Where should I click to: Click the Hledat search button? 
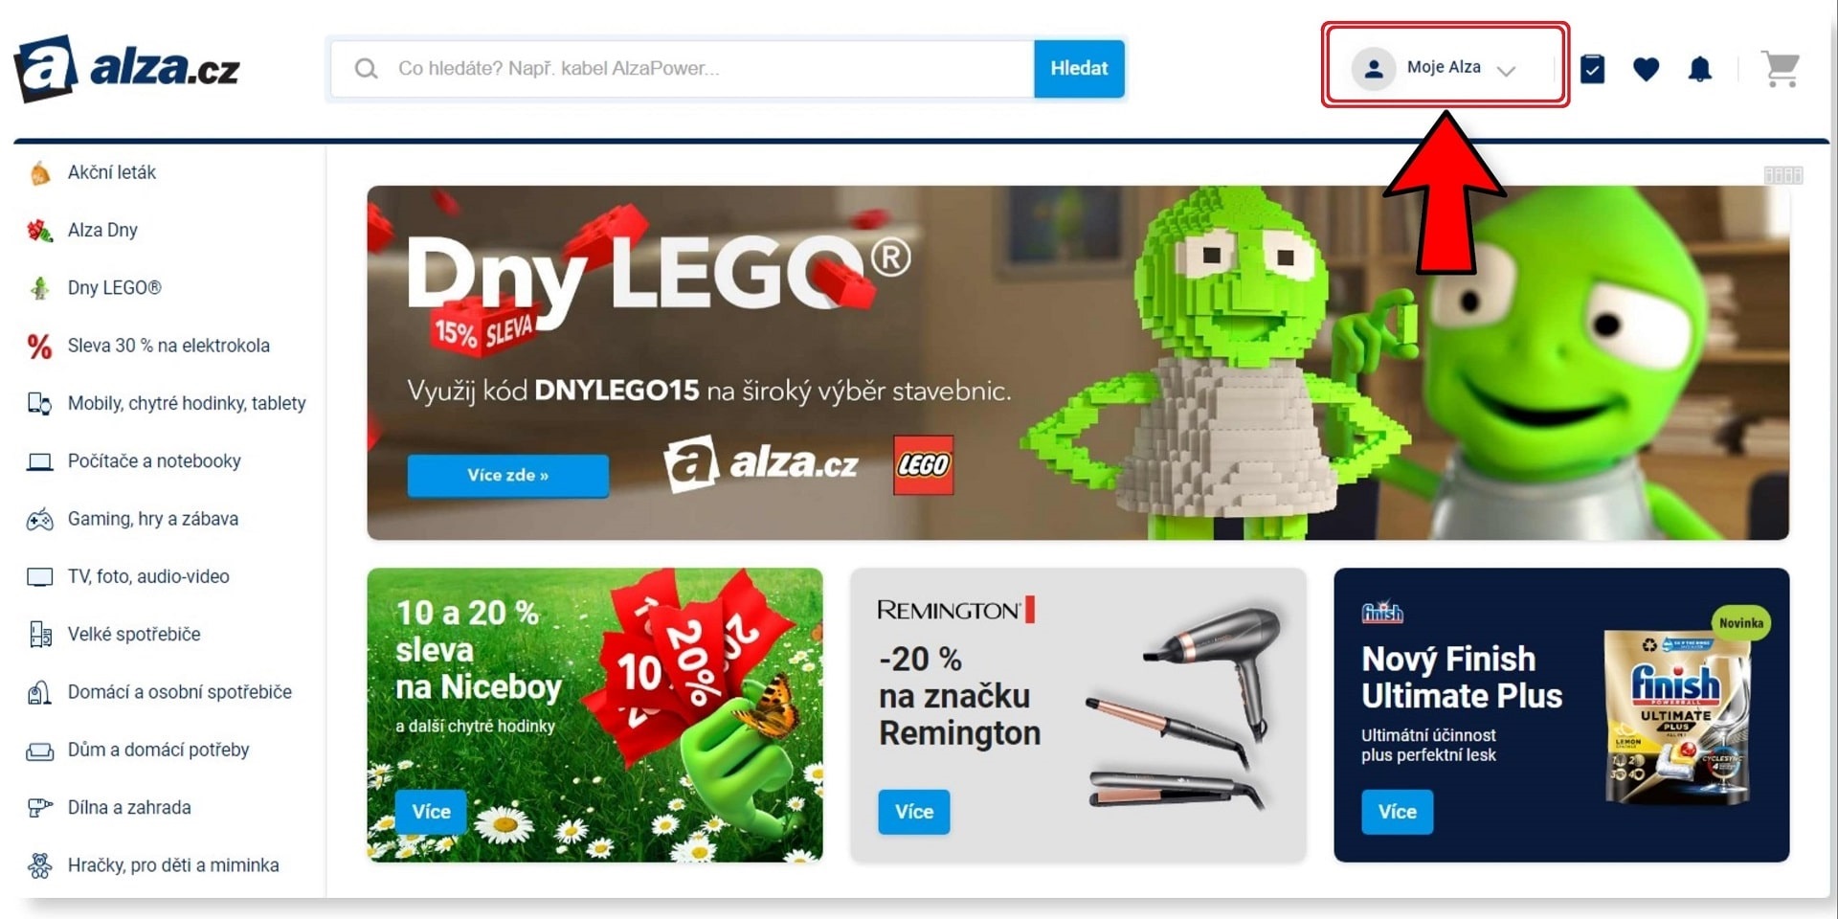click(1079, 69)
